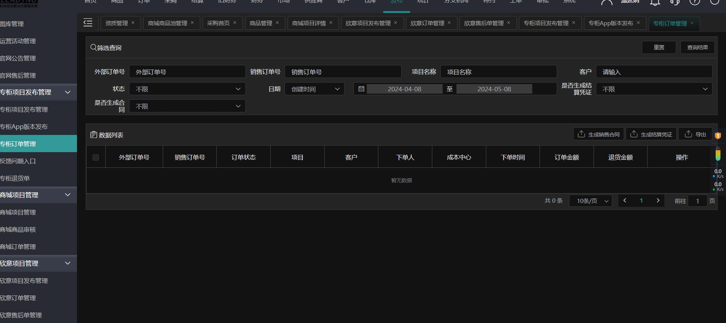Click the 导出 export button

point(695,134)
